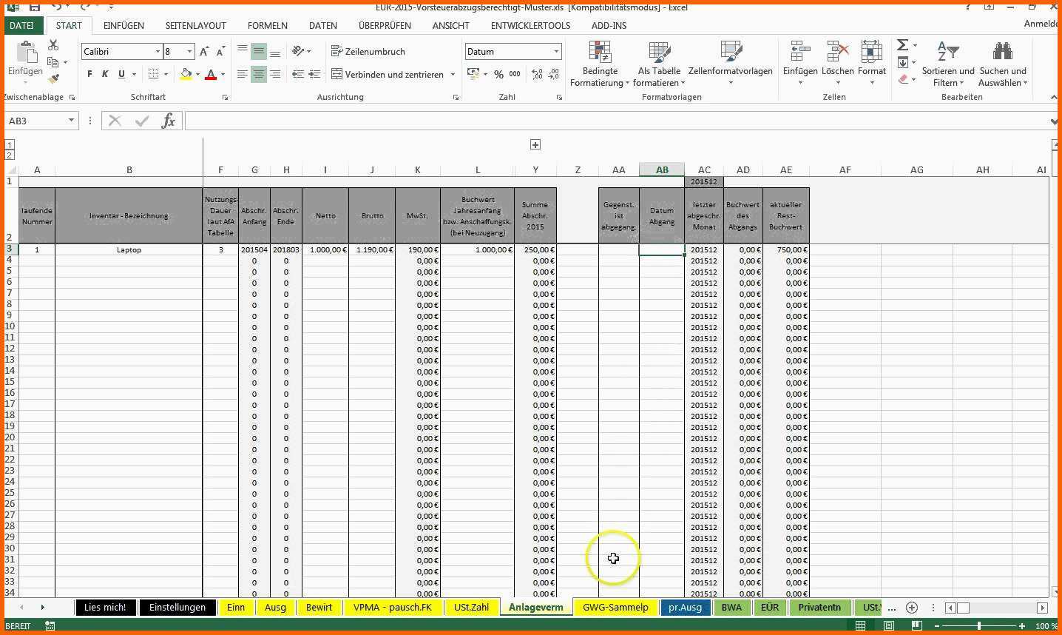Click the remove decimal place icon

(x=554, y=74)
